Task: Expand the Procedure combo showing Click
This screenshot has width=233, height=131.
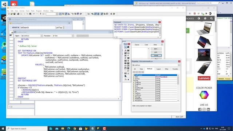Action: click(73, 36)
